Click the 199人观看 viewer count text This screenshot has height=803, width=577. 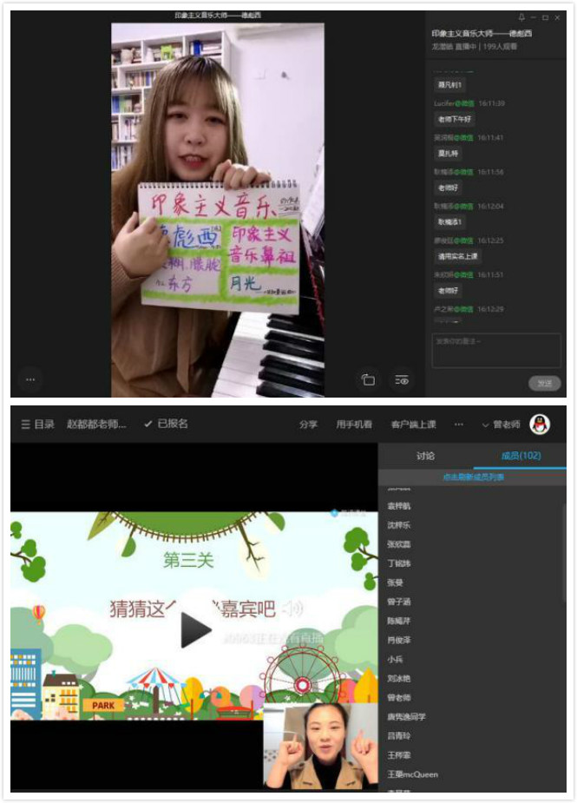pyautogui.click(x=499, y=46)
